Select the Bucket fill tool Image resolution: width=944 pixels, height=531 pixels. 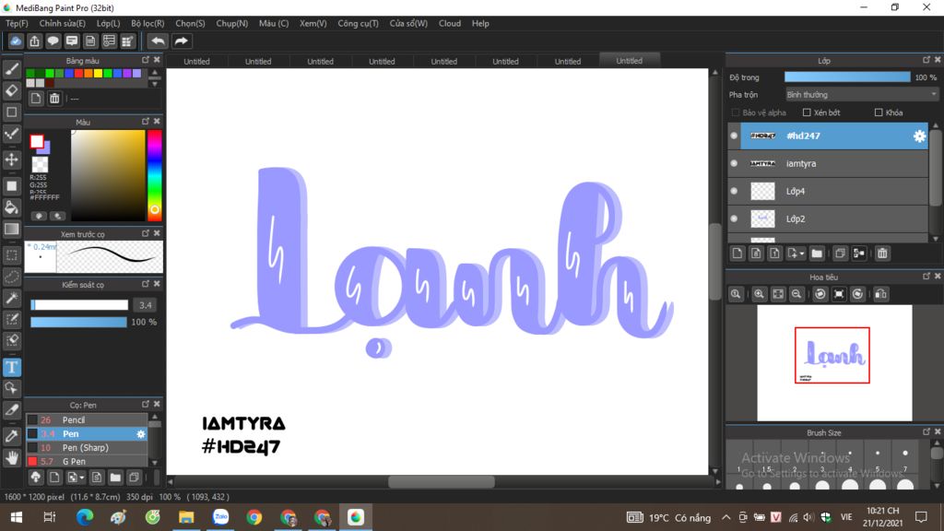coord(11,207)
